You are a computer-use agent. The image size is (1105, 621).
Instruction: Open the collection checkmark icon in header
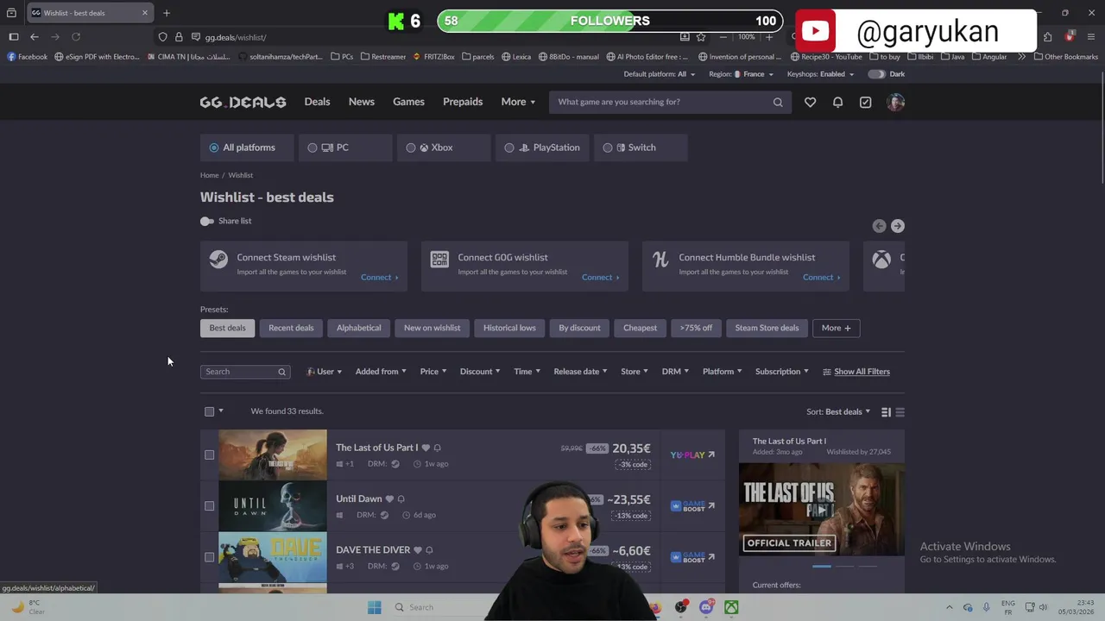865,102
